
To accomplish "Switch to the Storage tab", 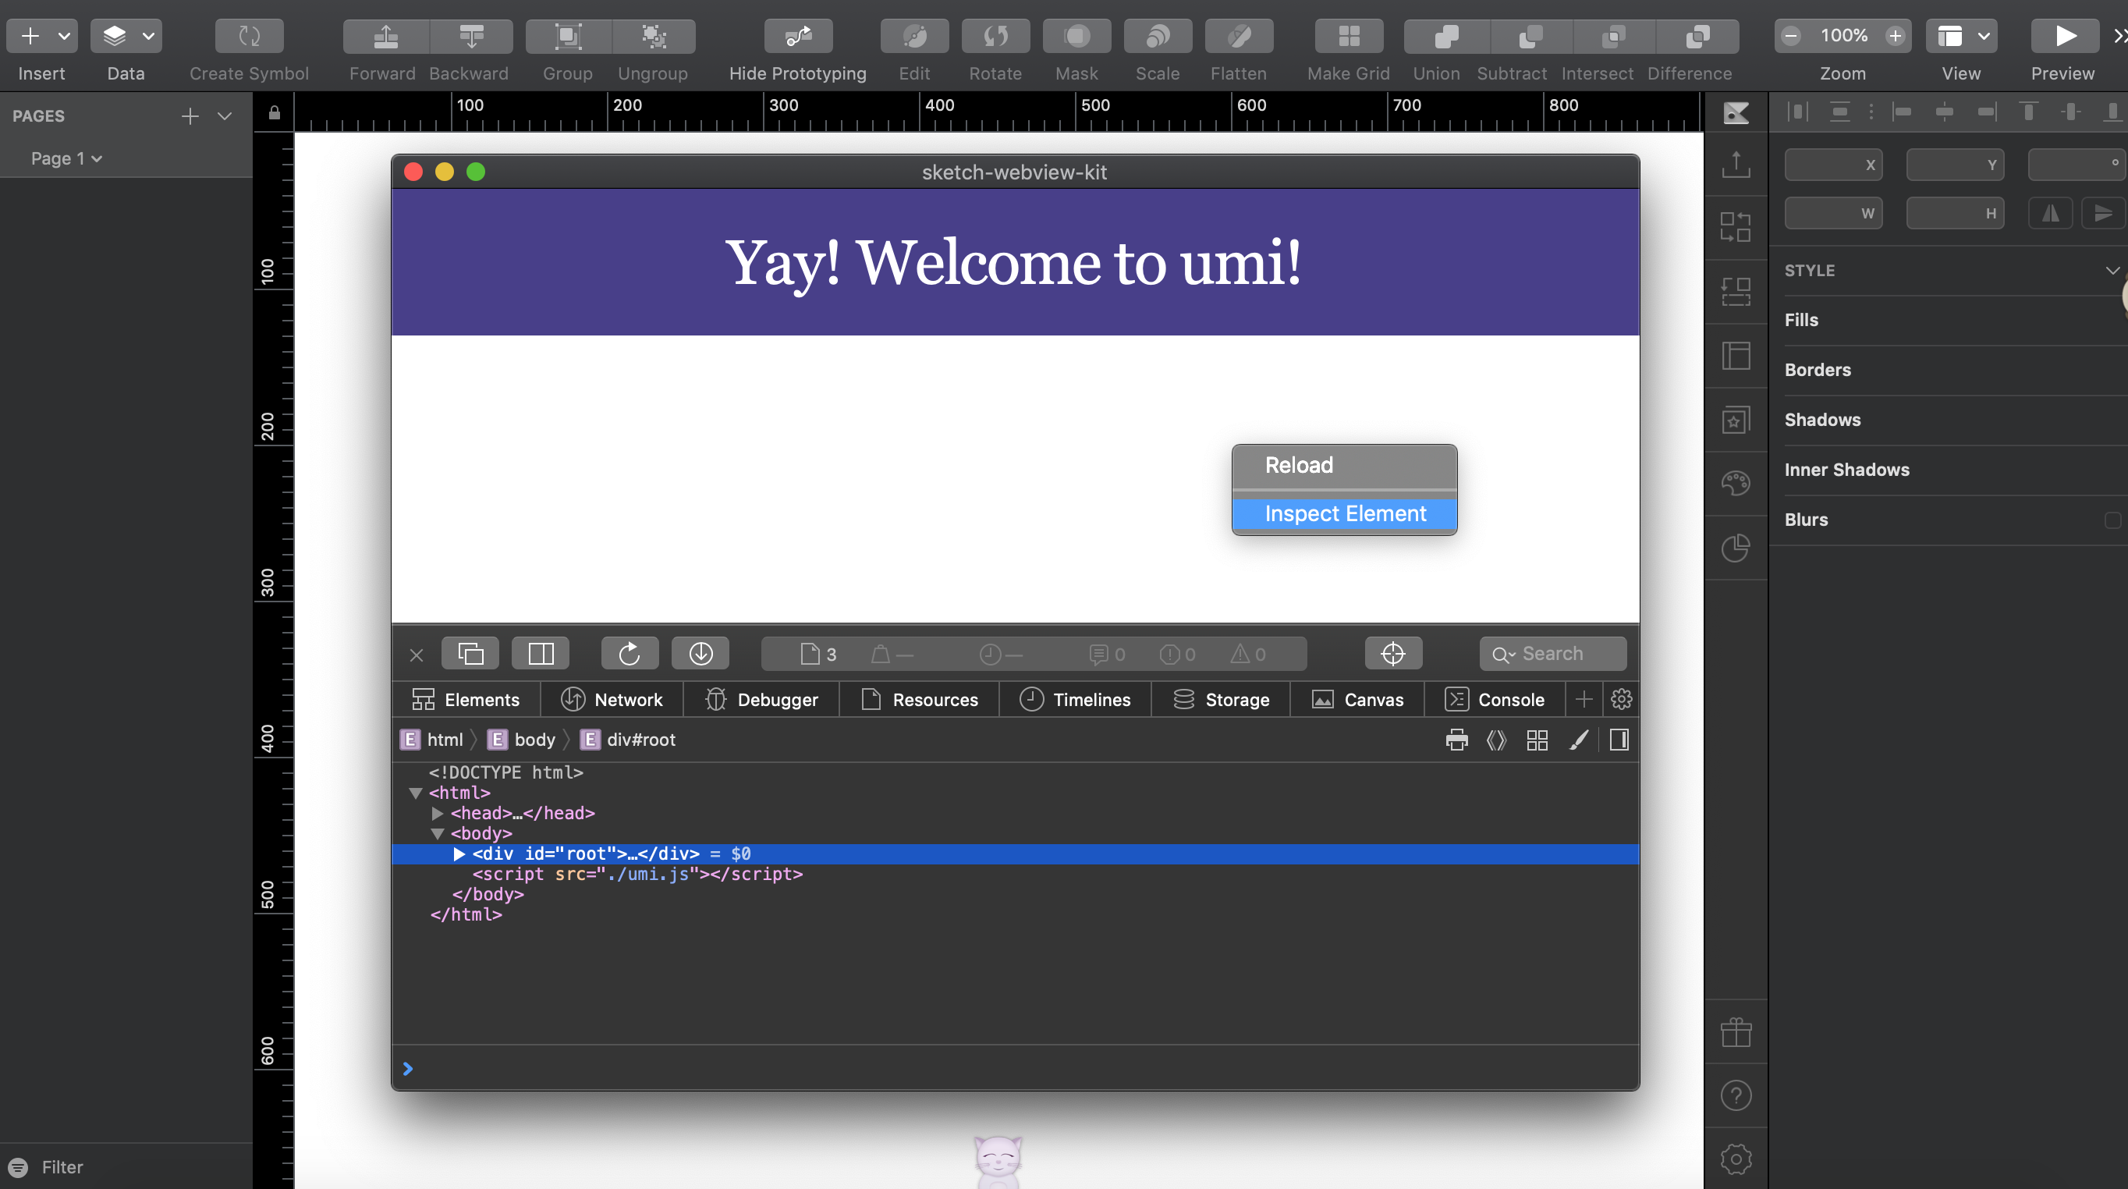I will [1221, 699].
